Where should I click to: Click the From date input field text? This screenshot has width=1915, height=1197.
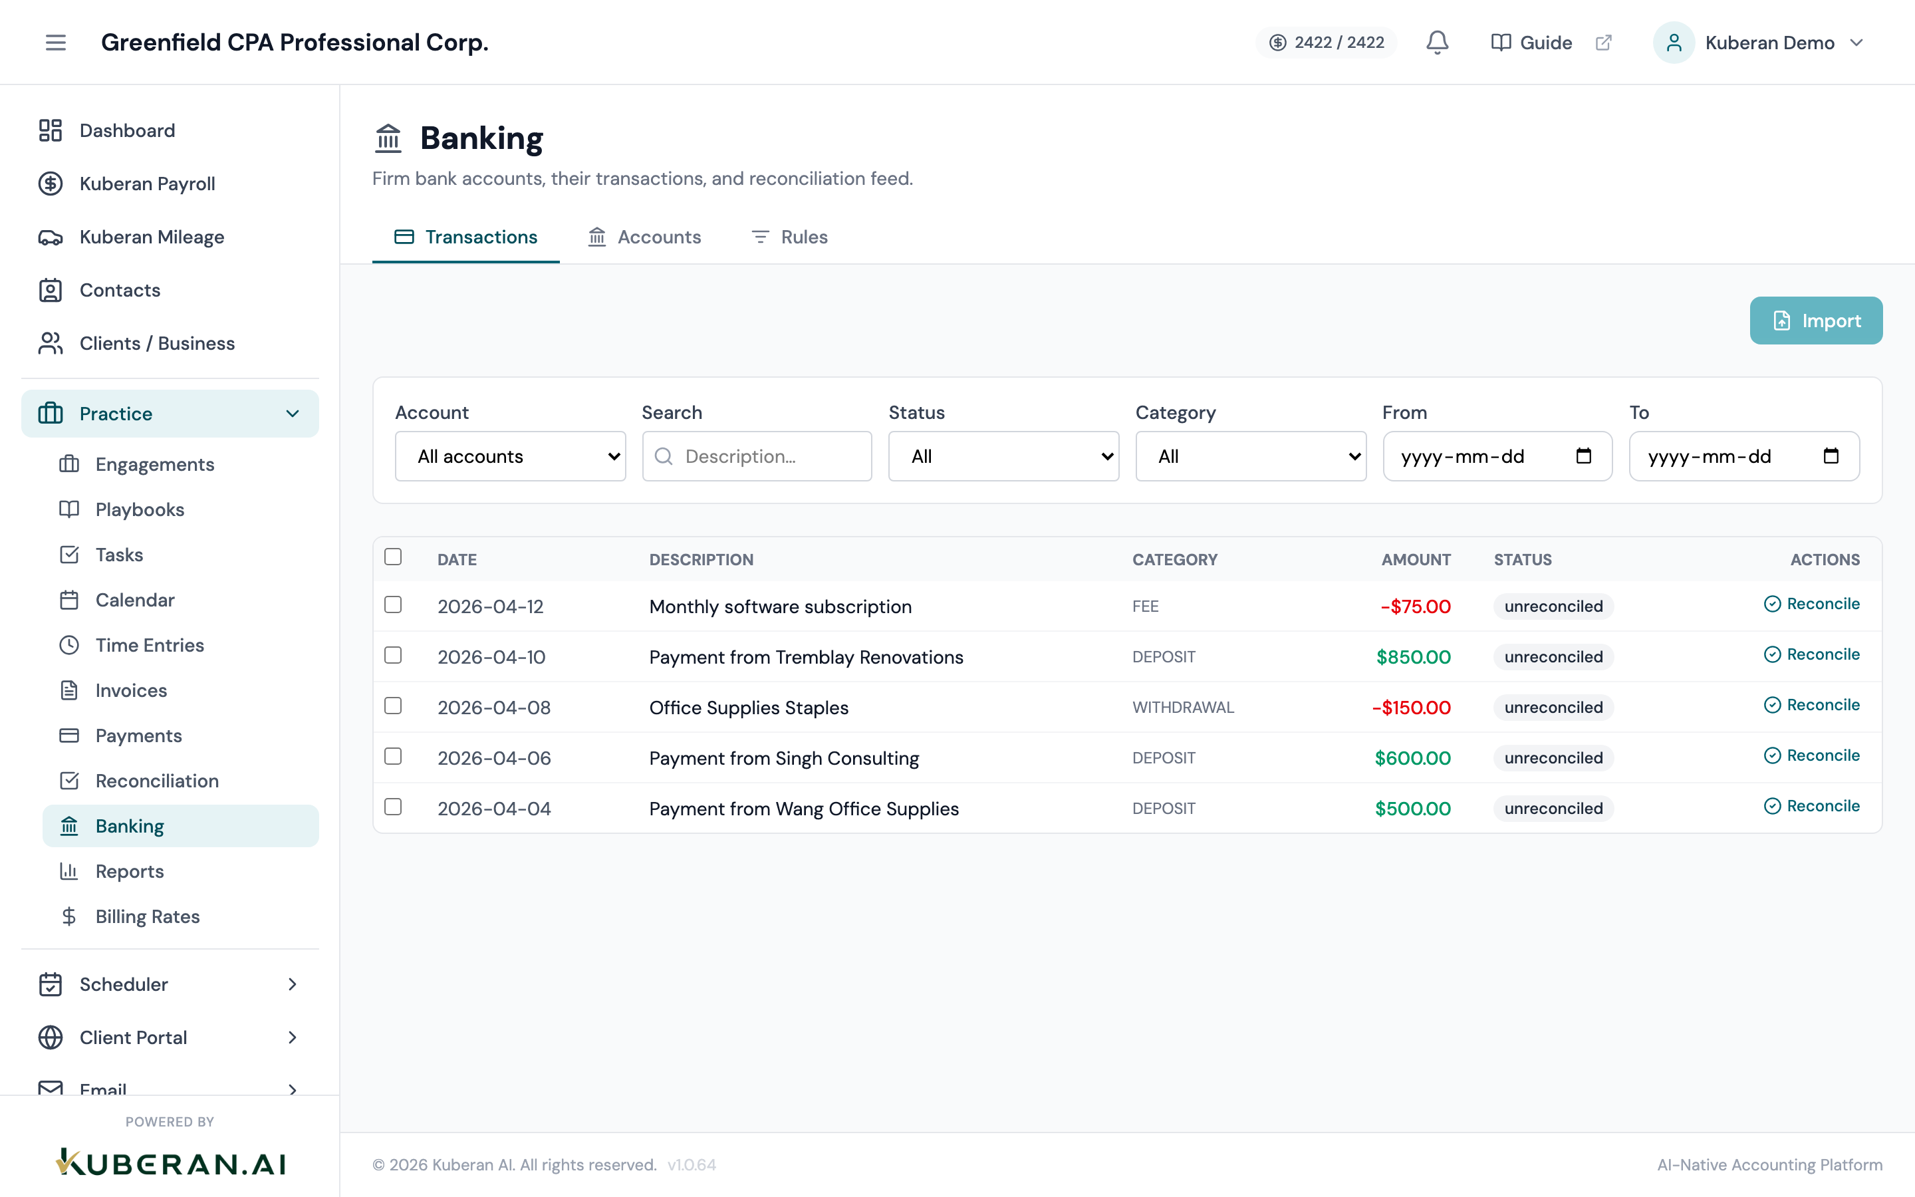1462,457
